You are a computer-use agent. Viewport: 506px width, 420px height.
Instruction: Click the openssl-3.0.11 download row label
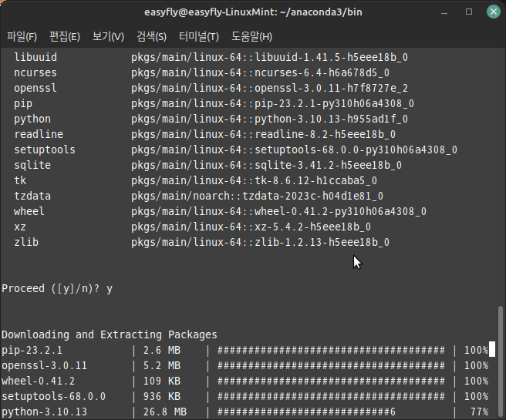point(44,366)
